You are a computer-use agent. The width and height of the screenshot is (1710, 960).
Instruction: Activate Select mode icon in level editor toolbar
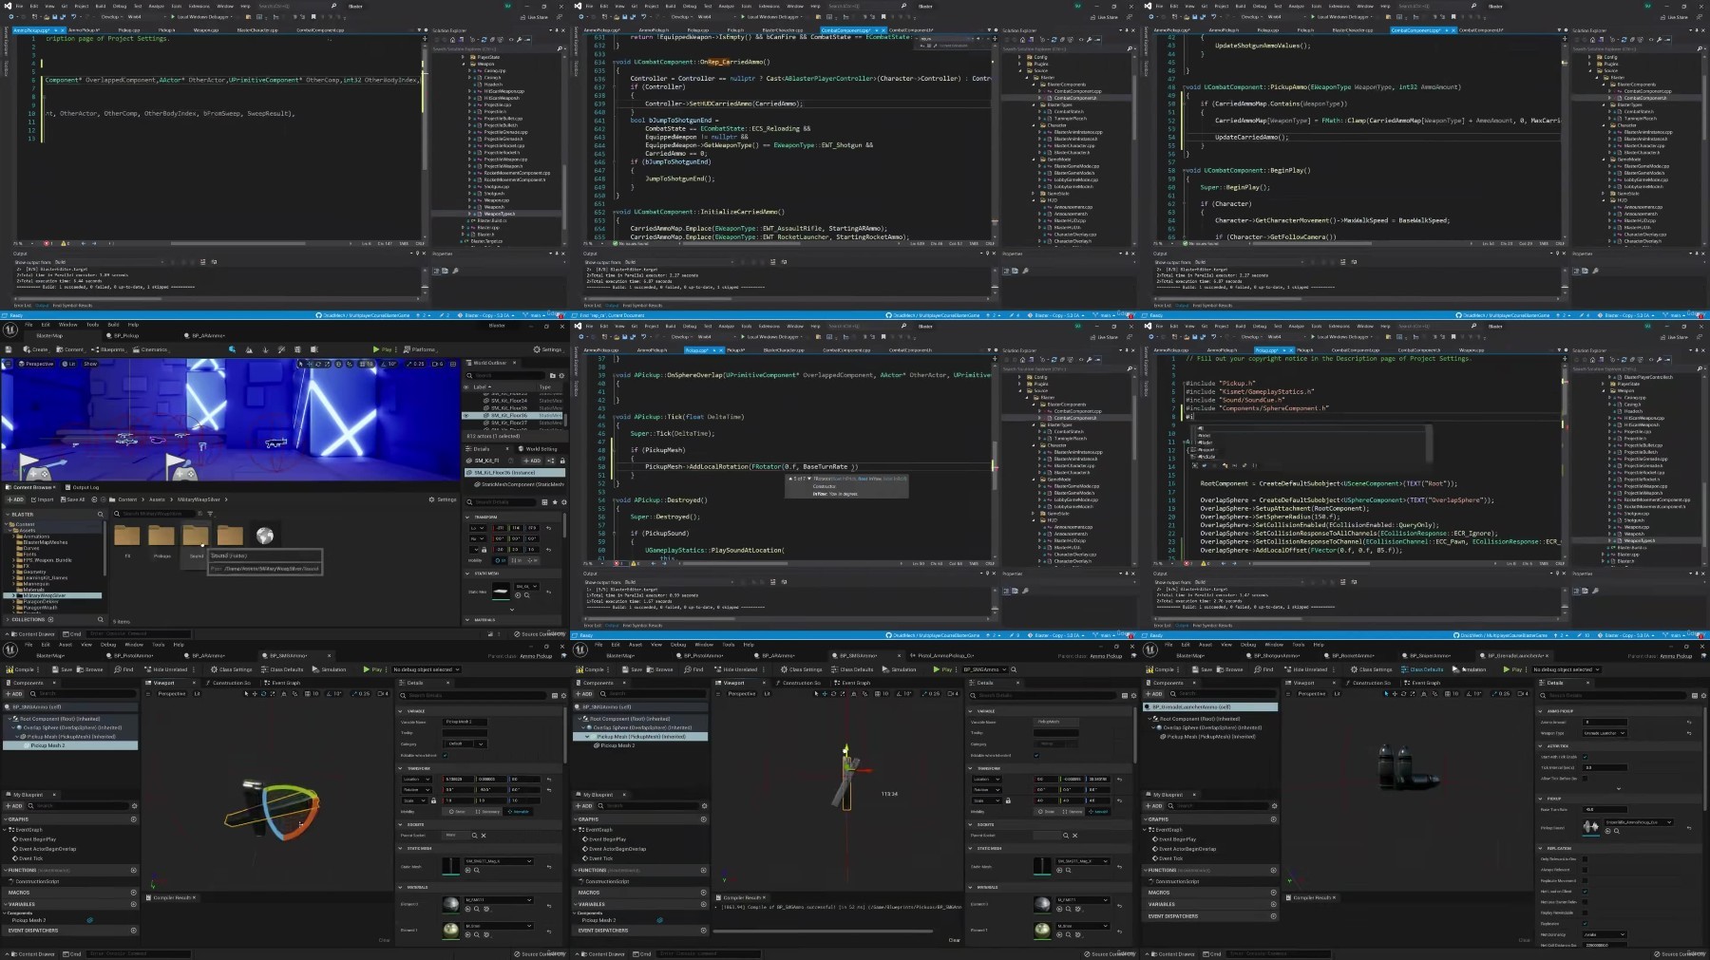[233, 349]
